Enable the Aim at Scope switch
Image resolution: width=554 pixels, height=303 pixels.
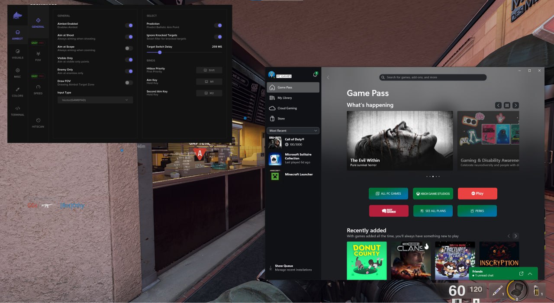click(x=129, y=48)
